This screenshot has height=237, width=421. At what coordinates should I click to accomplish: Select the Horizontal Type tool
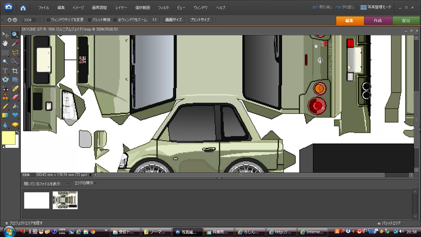click(x=5, y=71)
